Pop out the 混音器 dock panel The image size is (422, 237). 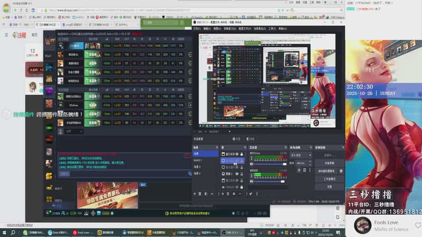(x=285, y=147)
